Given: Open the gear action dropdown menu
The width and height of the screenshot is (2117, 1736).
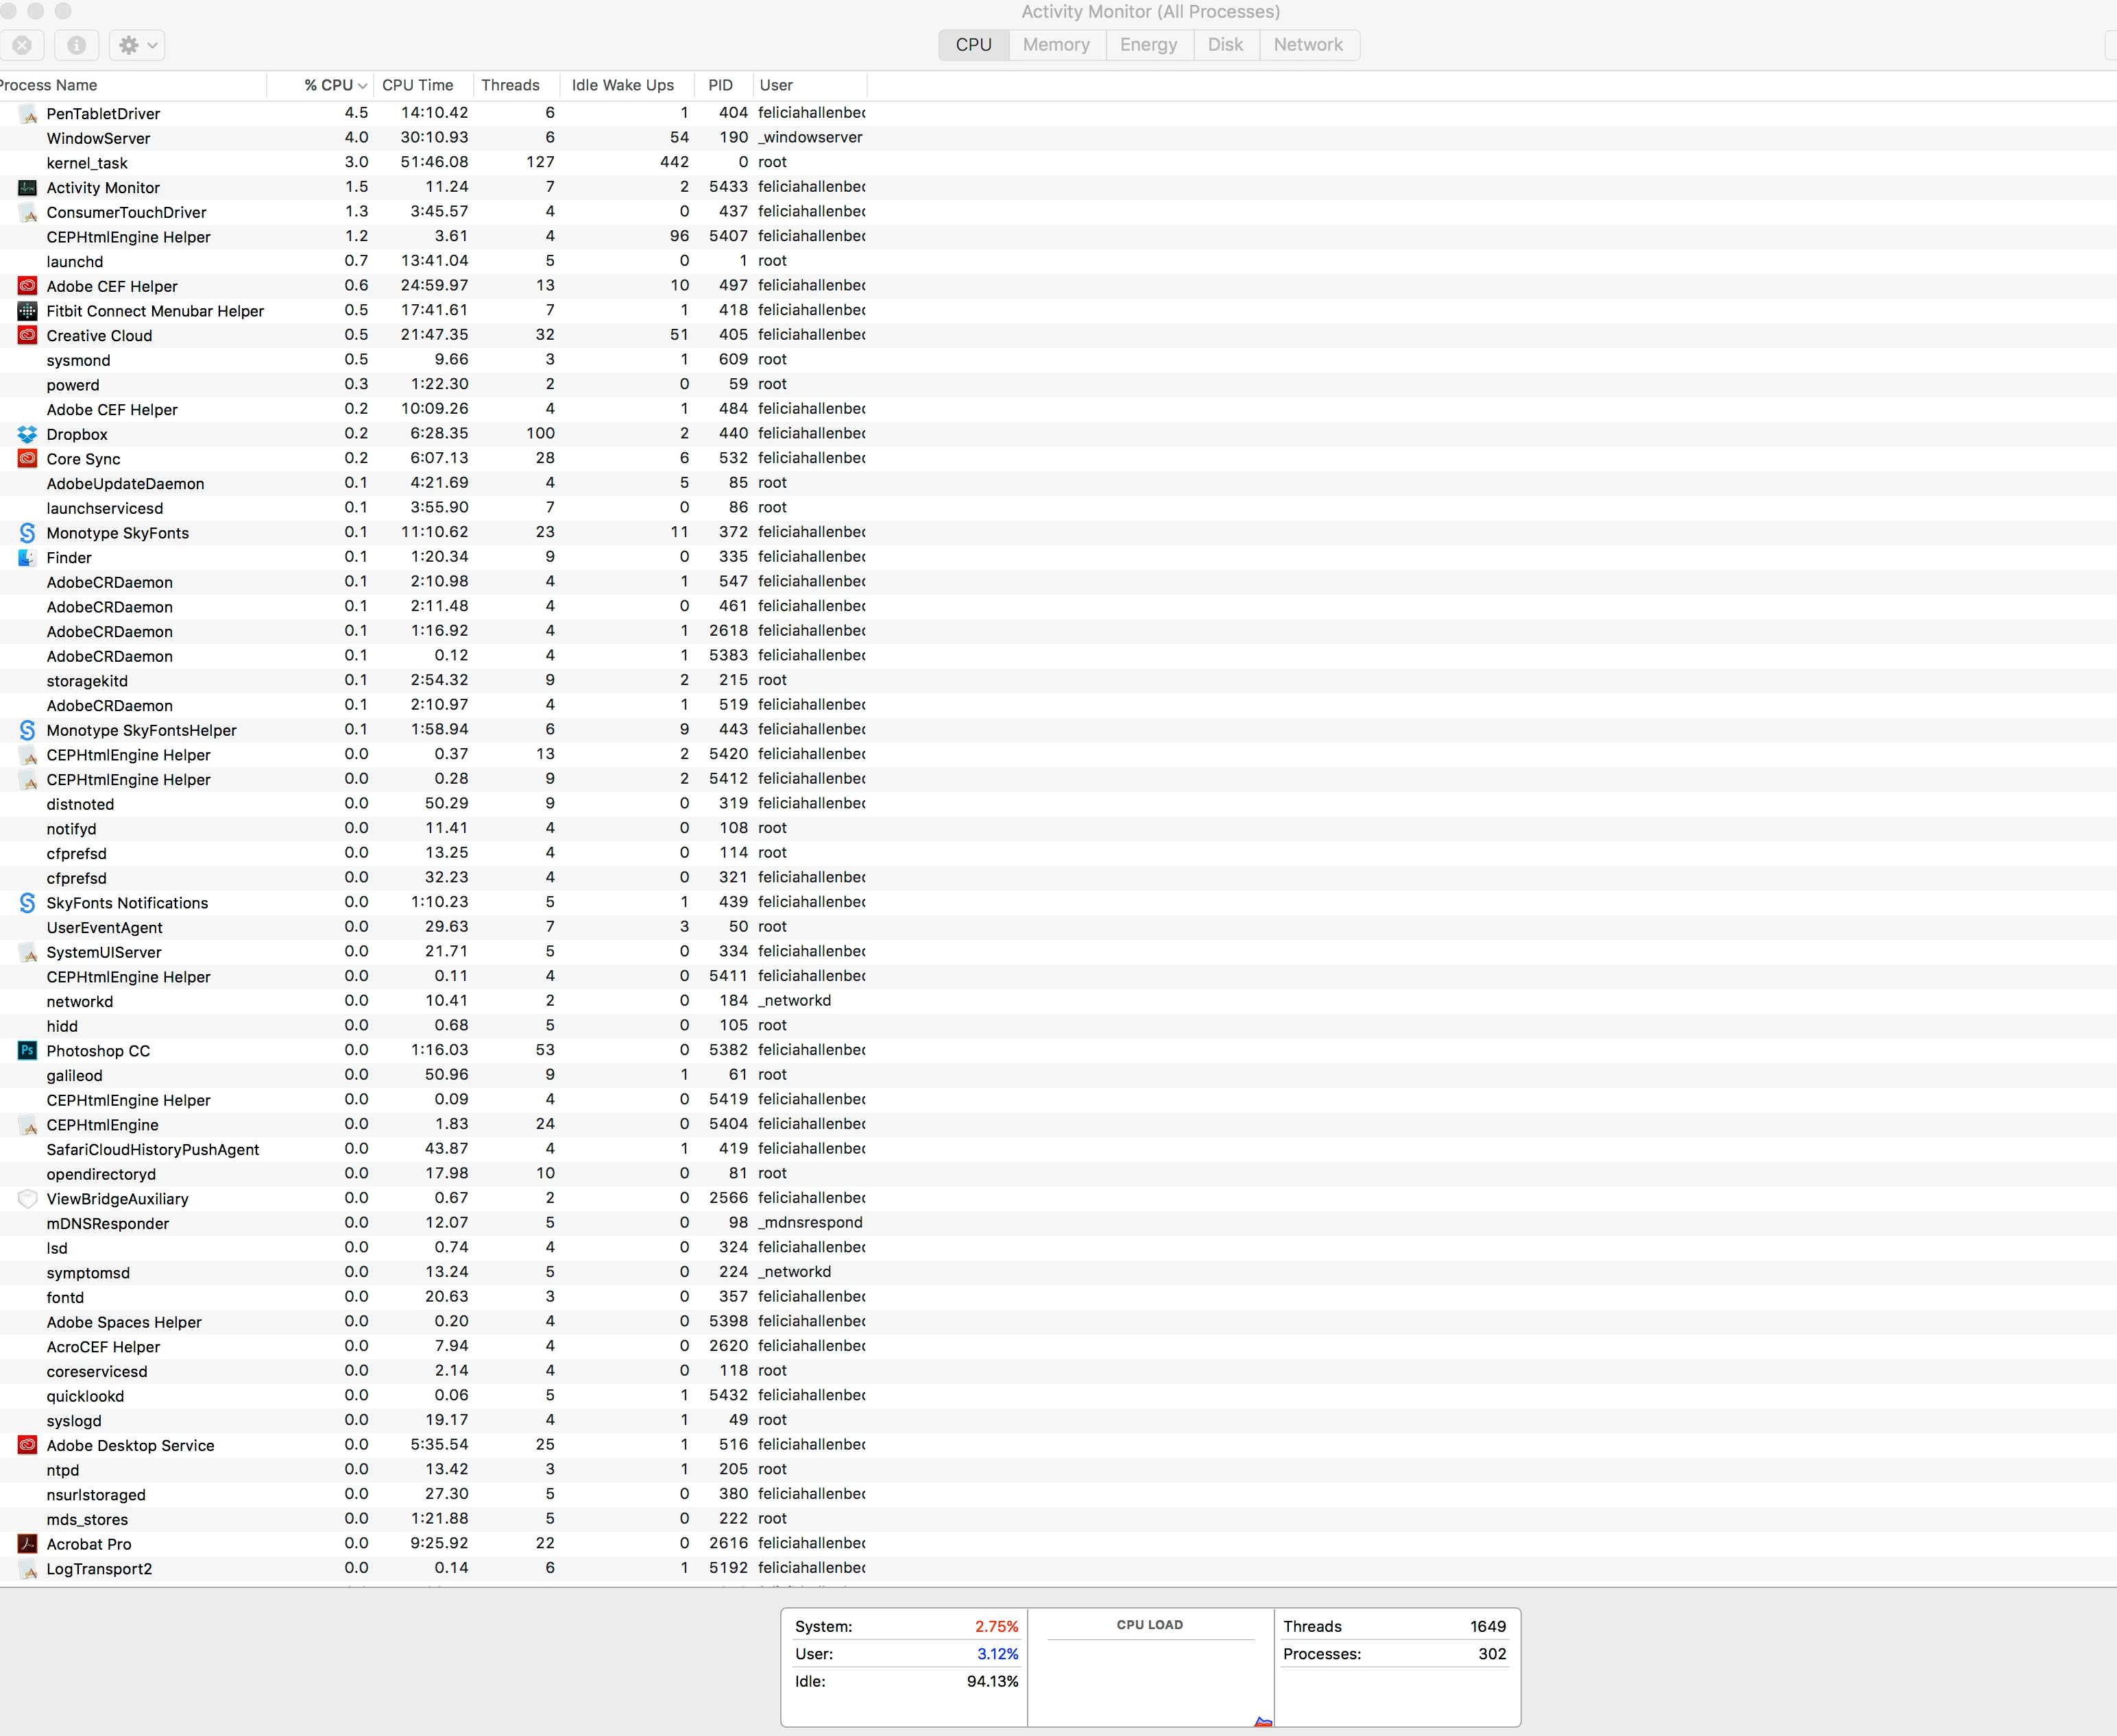Looking at the screenshot, I should click(x=137, y=45).
